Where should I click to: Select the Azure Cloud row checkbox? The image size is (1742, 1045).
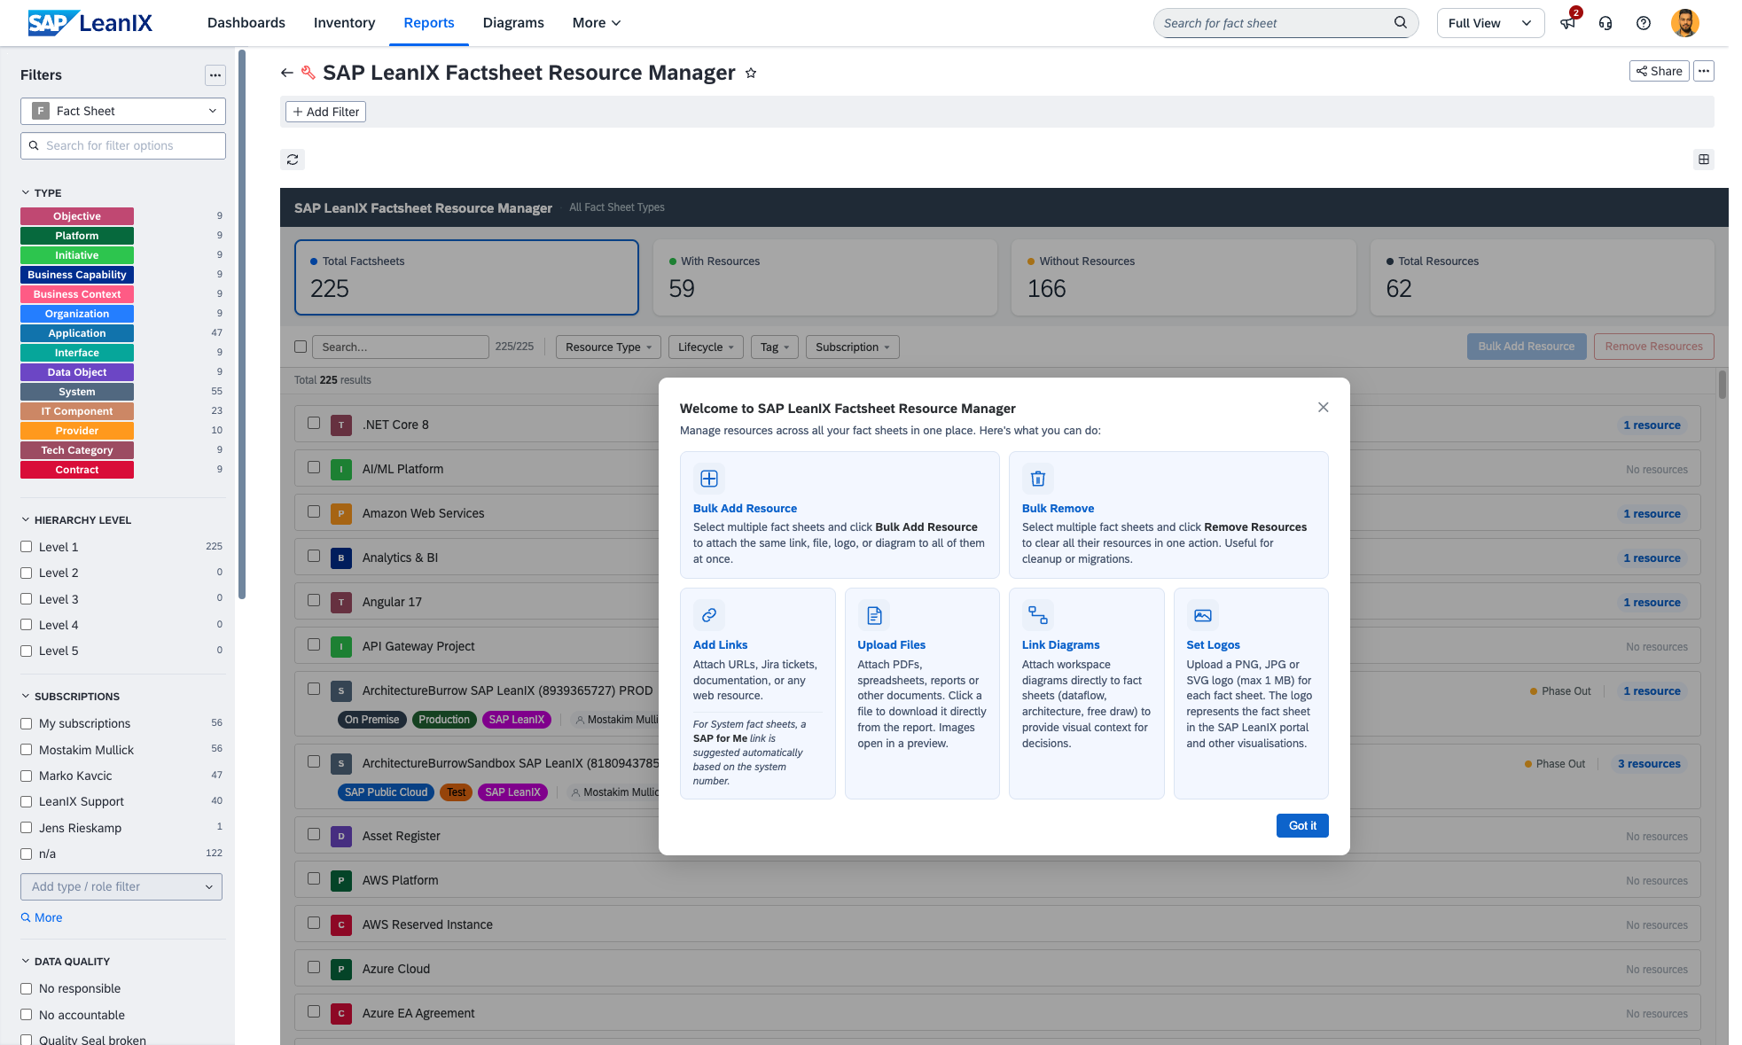pos(314,967)
